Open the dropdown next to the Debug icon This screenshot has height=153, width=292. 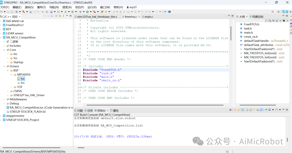[84, 12]
